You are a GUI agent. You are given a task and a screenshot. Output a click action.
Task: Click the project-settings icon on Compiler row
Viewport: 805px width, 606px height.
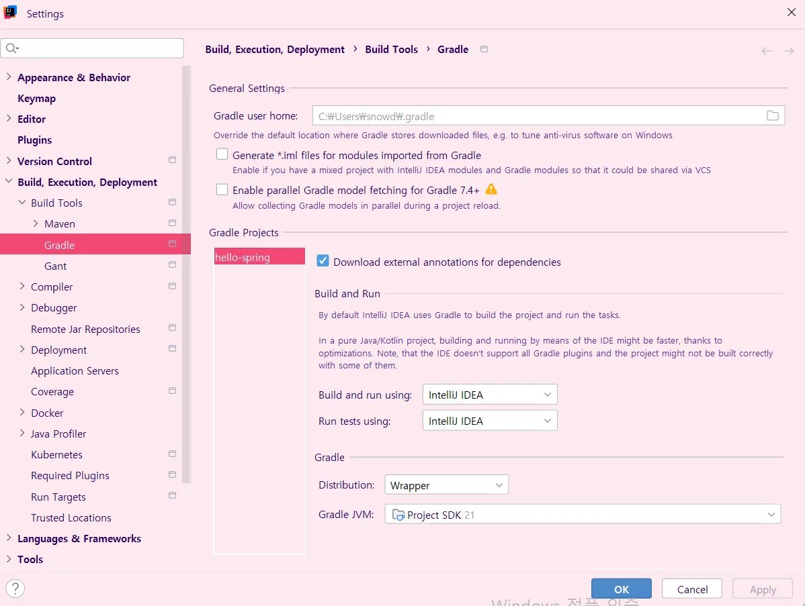coord(173,286)
